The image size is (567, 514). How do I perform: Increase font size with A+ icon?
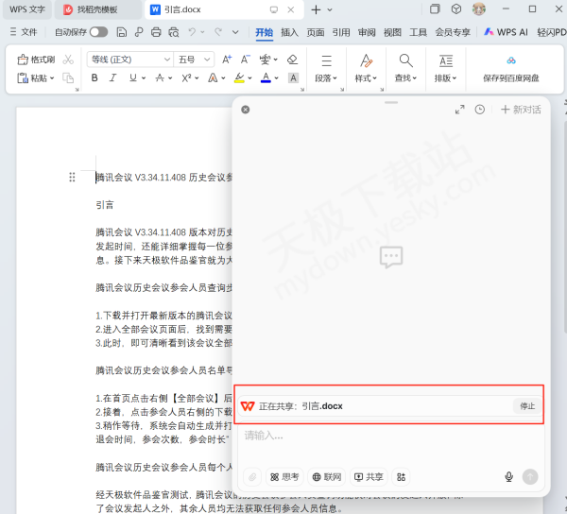(227, 60)
